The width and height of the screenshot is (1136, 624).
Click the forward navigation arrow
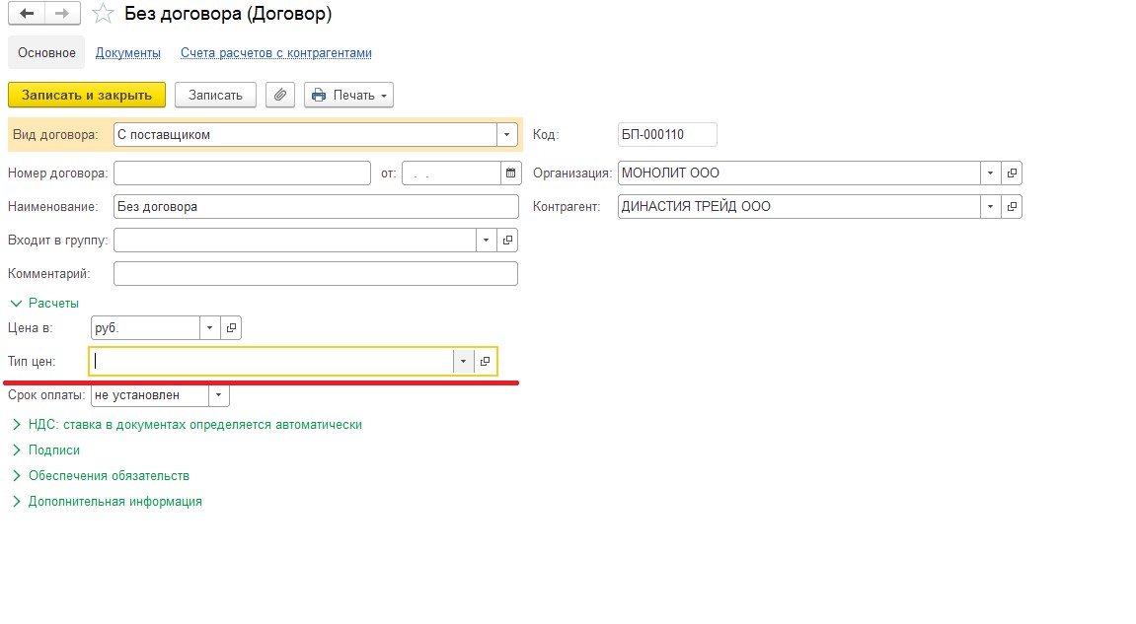point(62,14)
